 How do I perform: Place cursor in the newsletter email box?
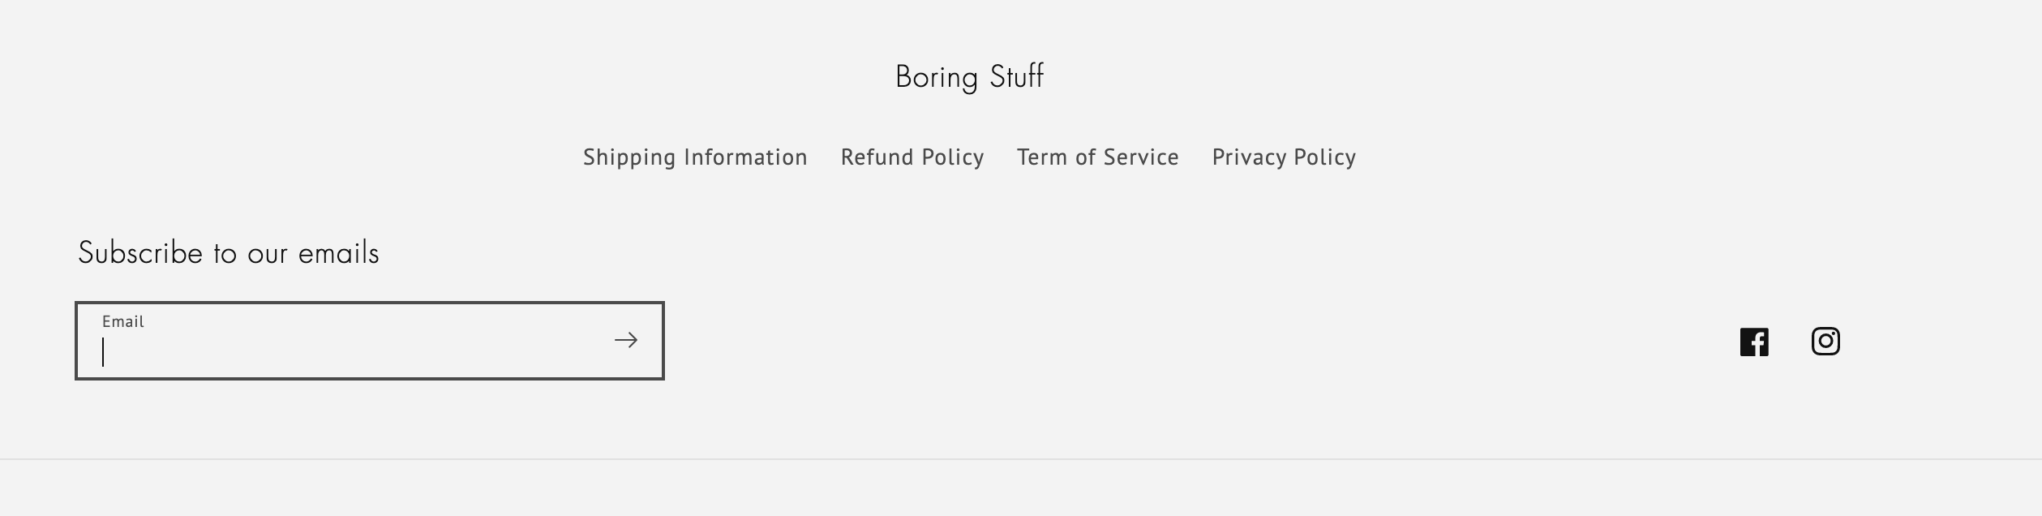[349, 350]
